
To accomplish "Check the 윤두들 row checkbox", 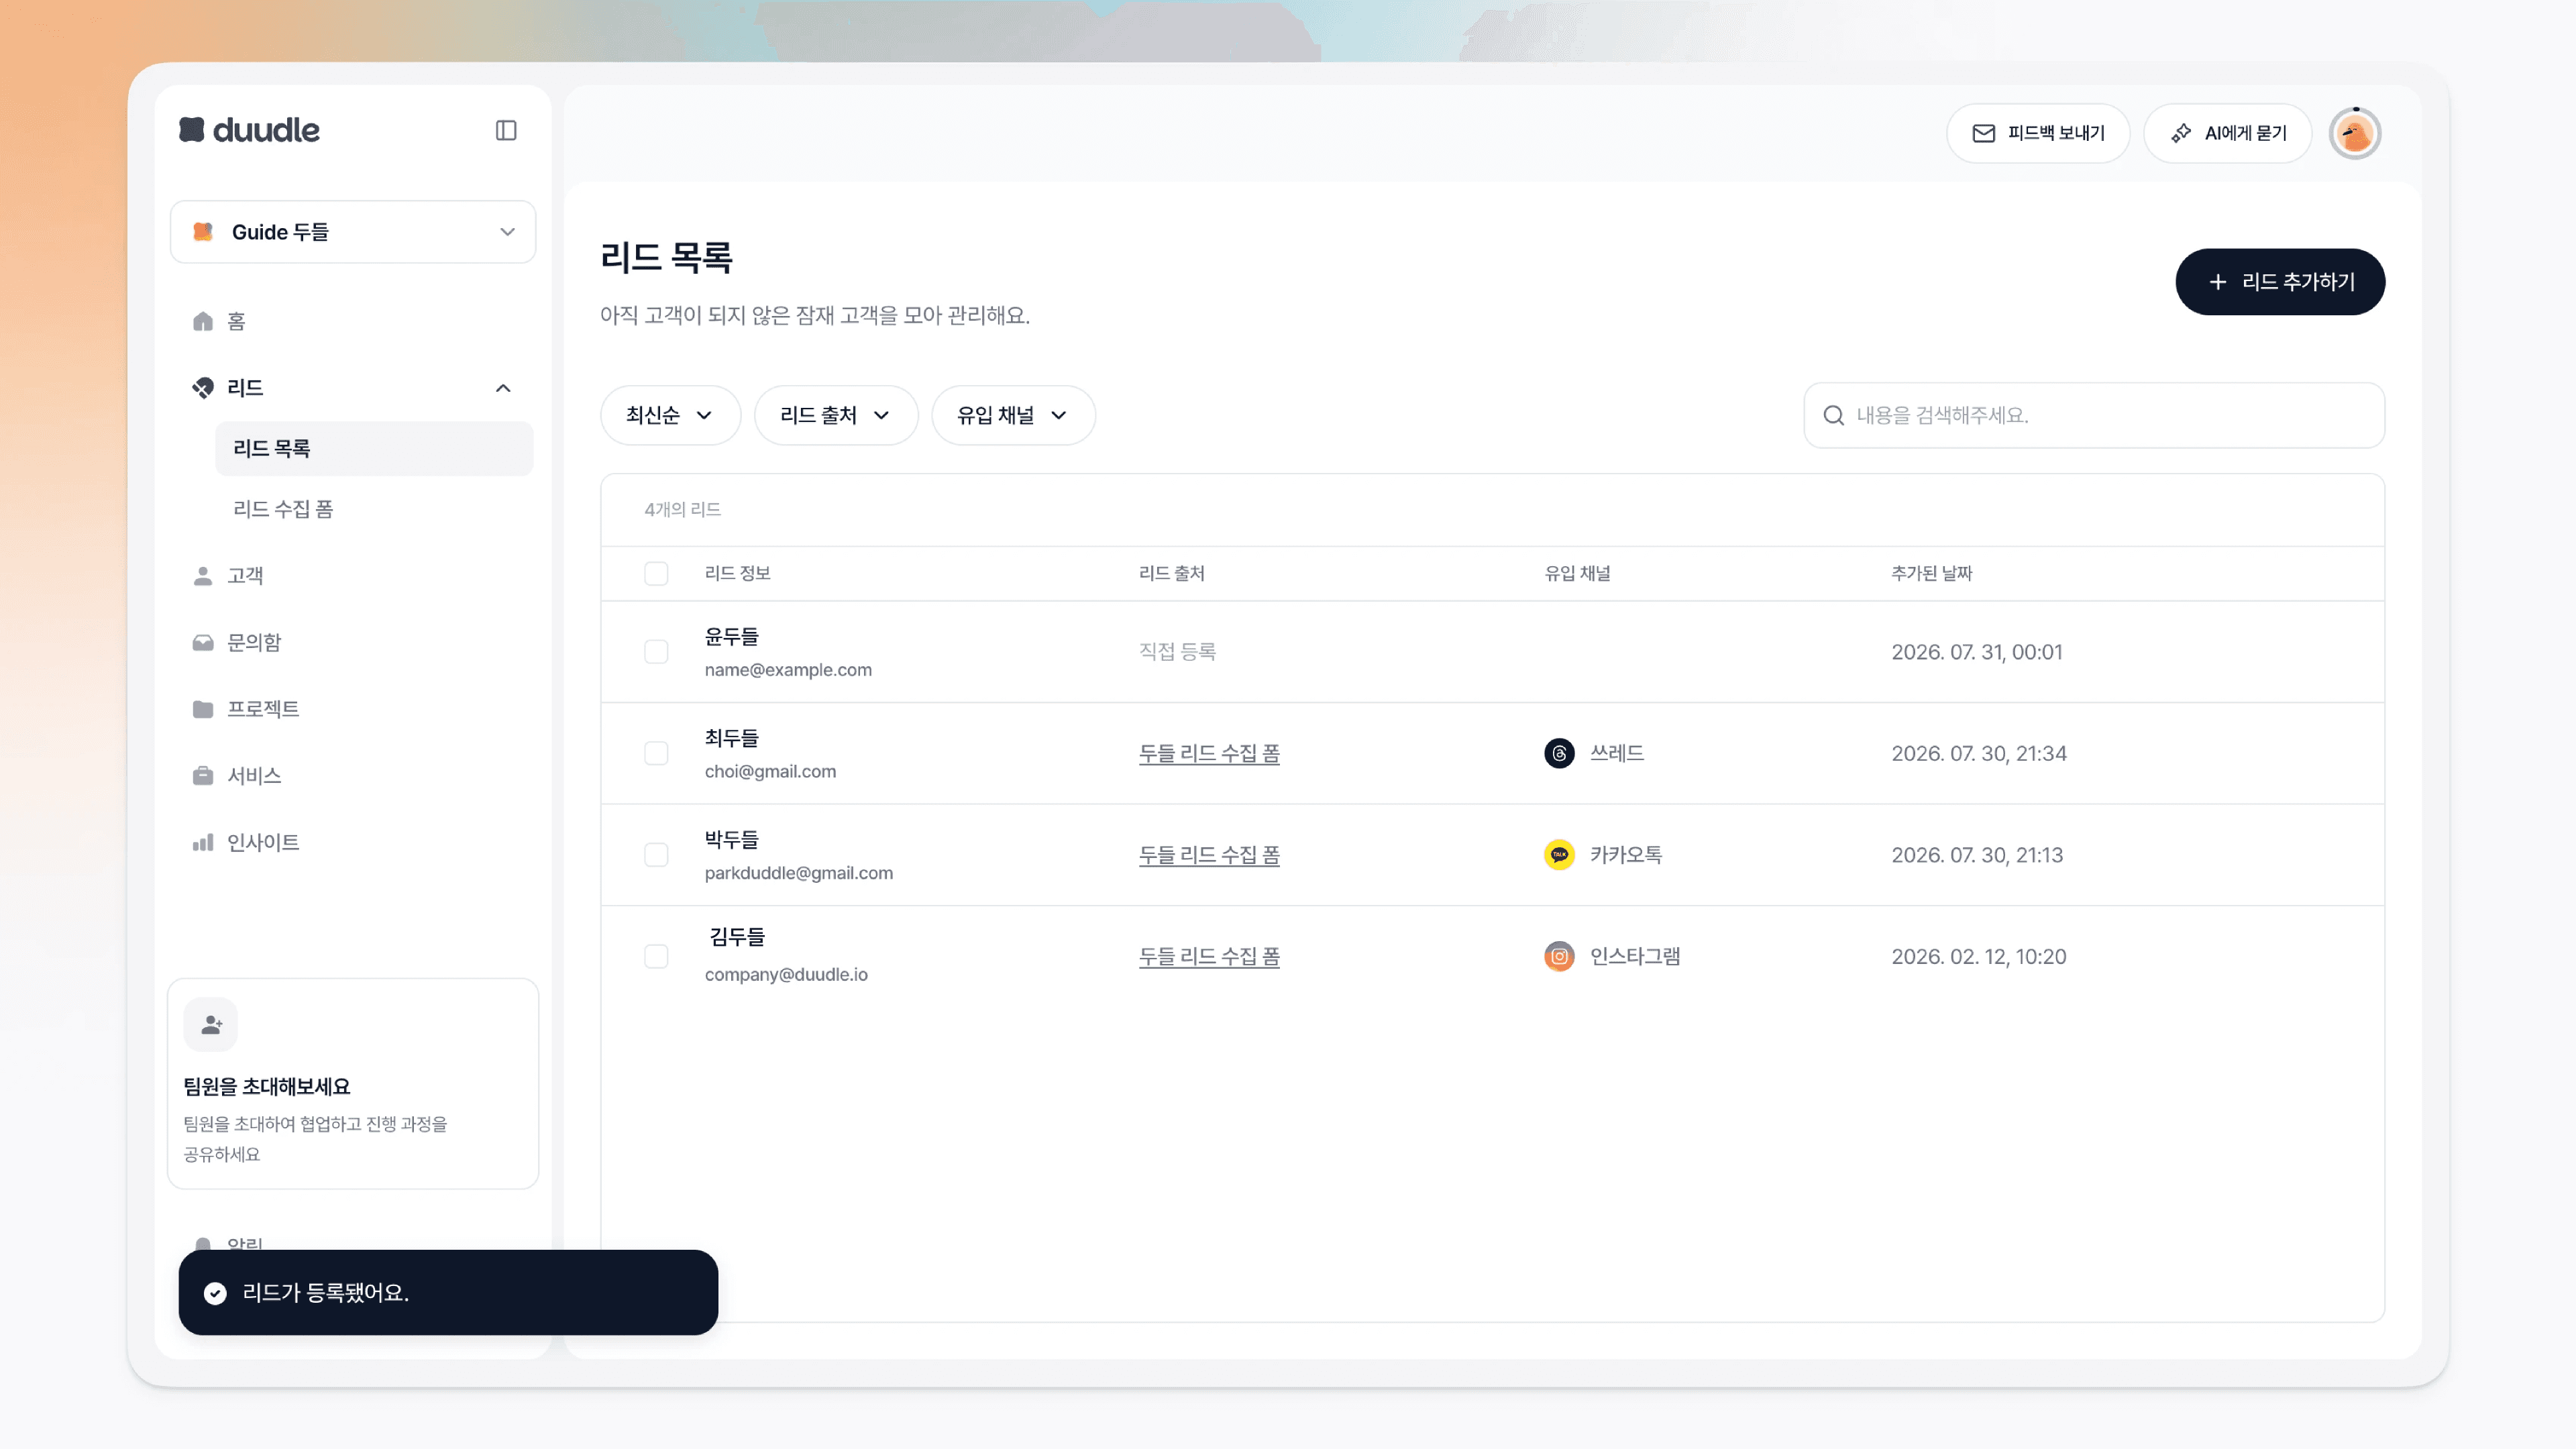I will tap(656, 652).
